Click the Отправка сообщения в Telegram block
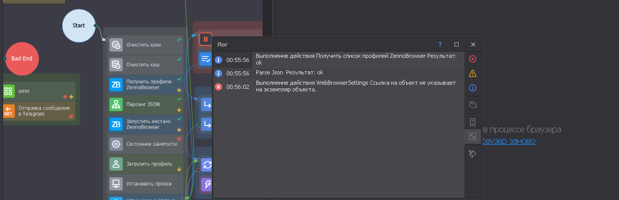 tap(39, 111)
